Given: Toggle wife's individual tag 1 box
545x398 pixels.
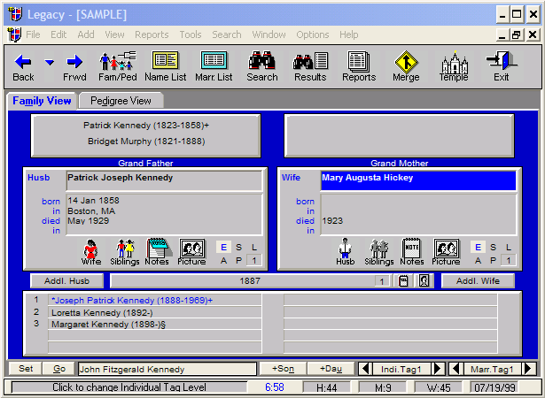Looking at the screenshot, I should point(509,260).
